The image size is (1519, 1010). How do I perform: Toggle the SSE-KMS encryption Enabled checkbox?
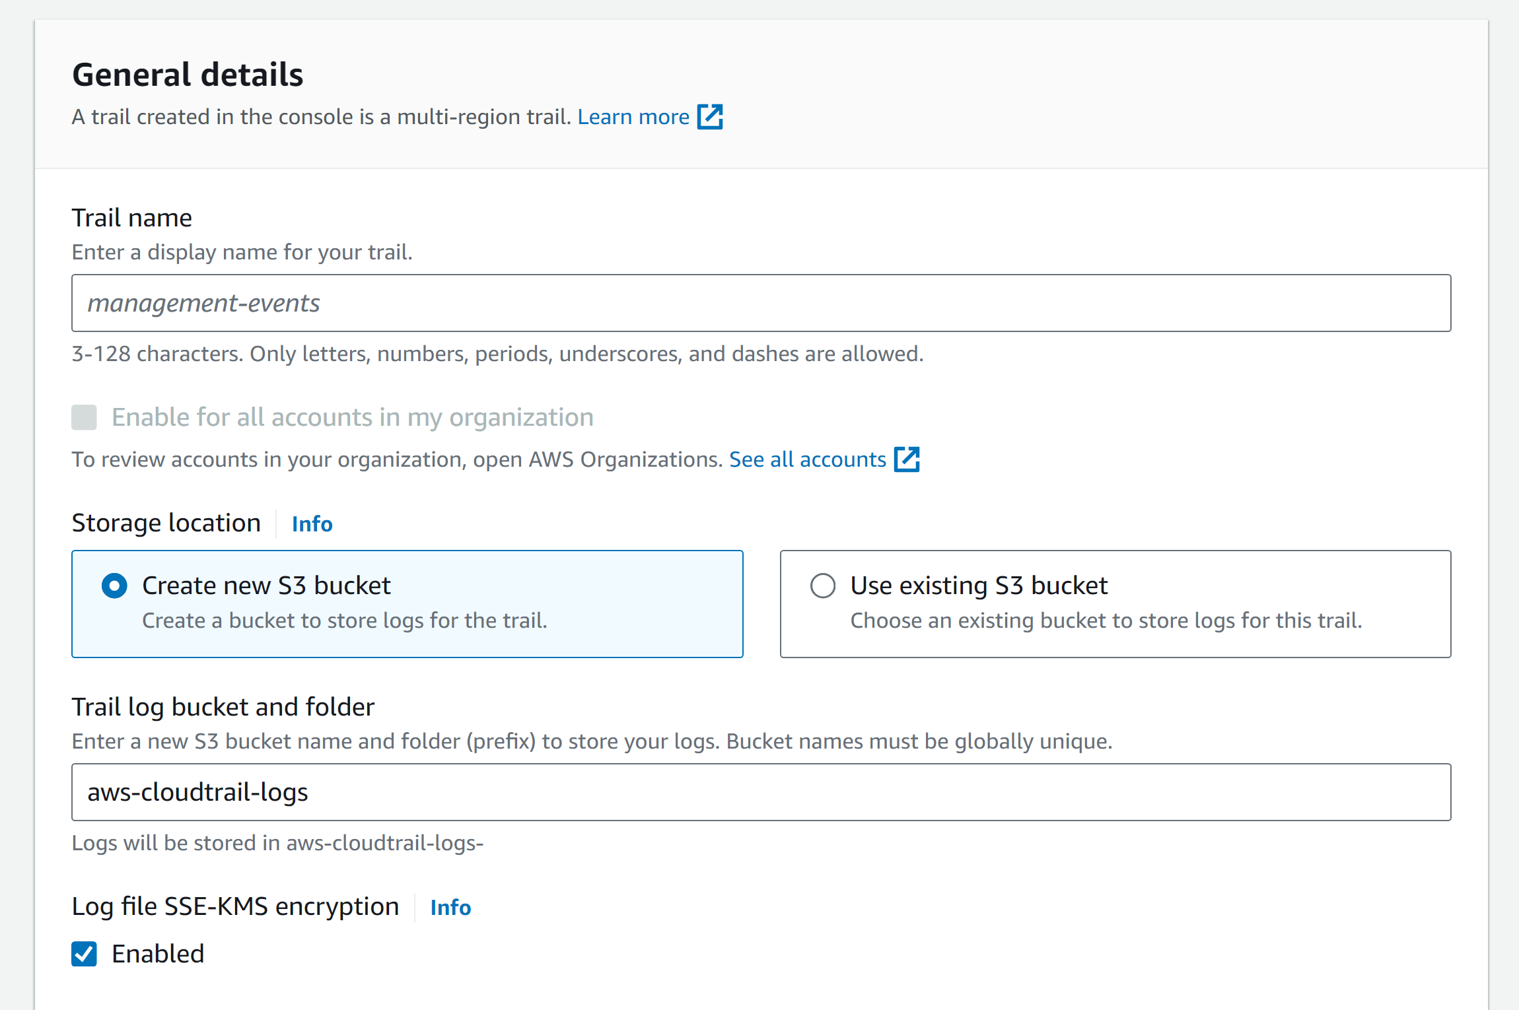click(x=84, y=954)
